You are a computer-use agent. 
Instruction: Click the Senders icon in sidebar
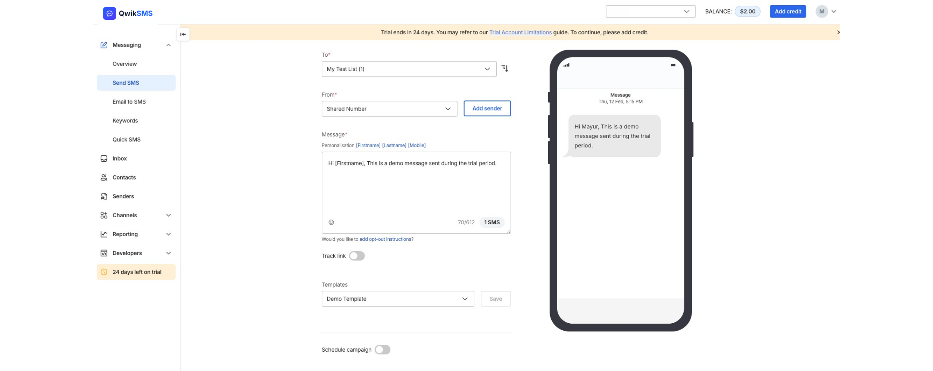[x=104, y=196]
